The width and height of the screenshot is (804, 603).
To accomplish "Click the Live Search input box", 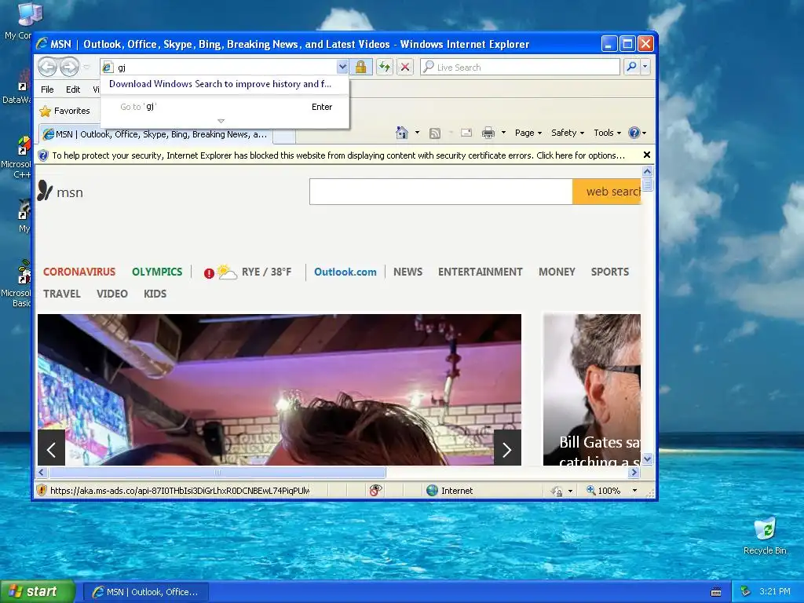I will tap(520, 68).
